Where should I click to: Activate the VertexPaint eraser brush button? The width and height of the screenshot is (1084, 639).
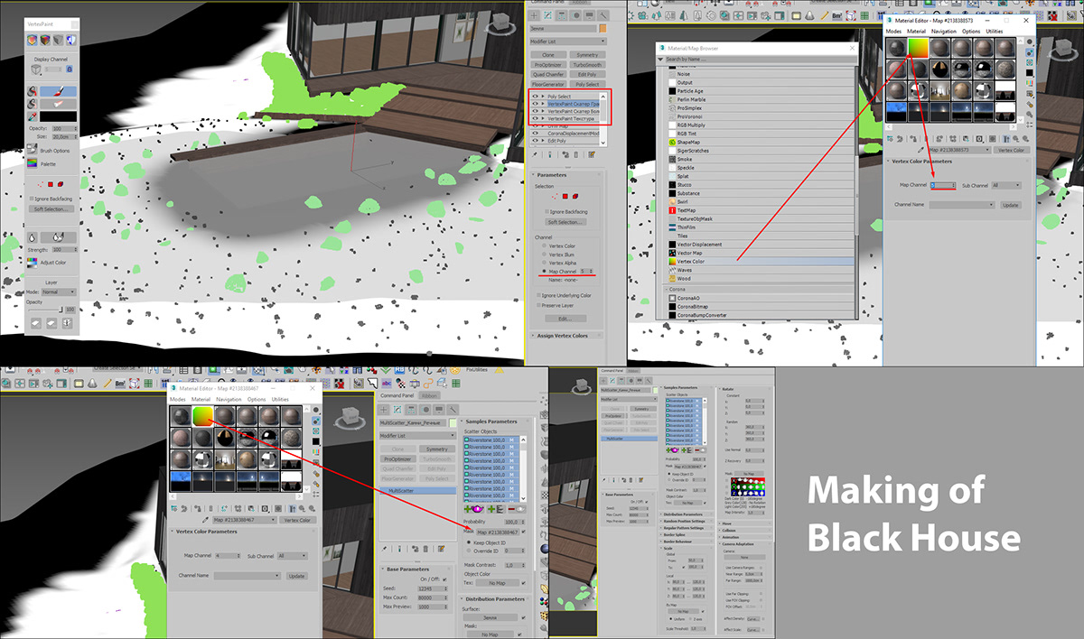pyautogui.click(x=59, y=104)
